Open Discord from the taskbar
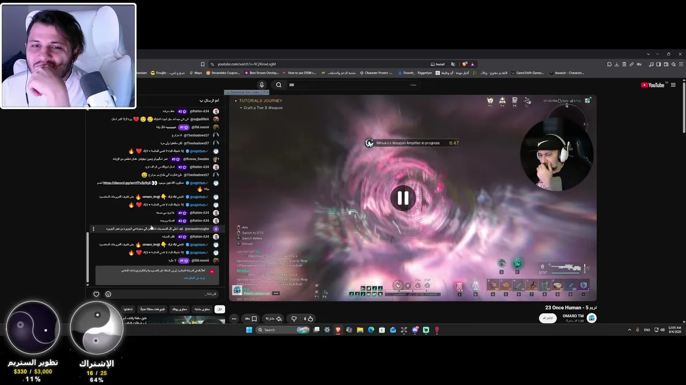686x385 pixels. point(415,330)
